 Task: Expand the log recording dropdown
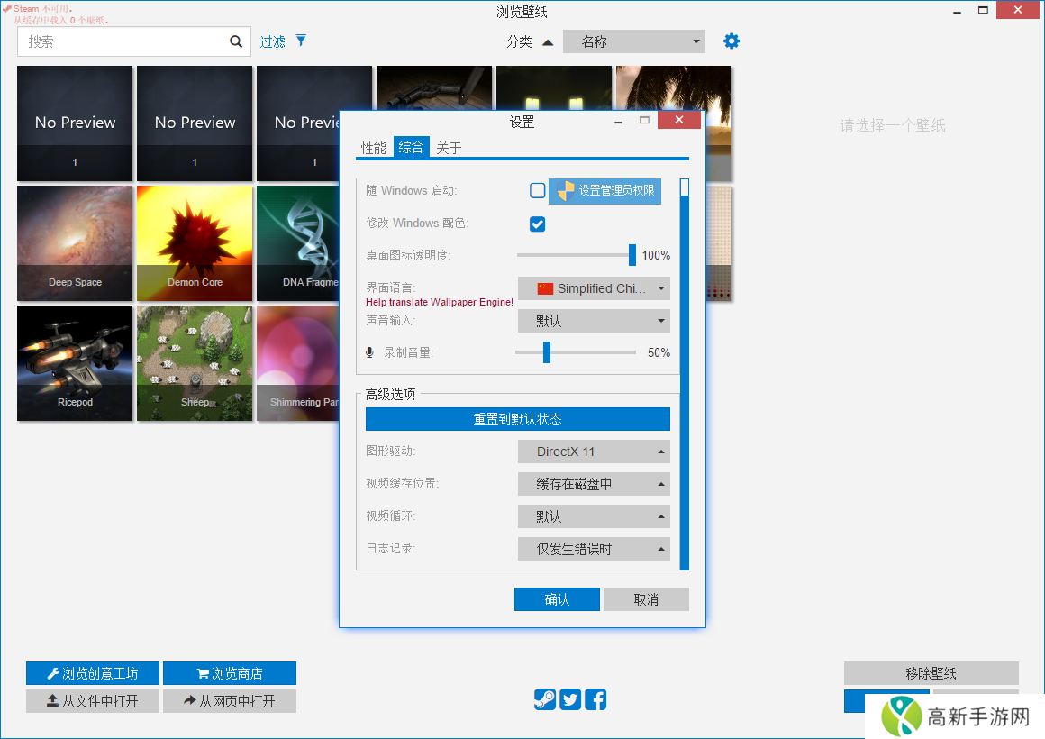(594, 548)
